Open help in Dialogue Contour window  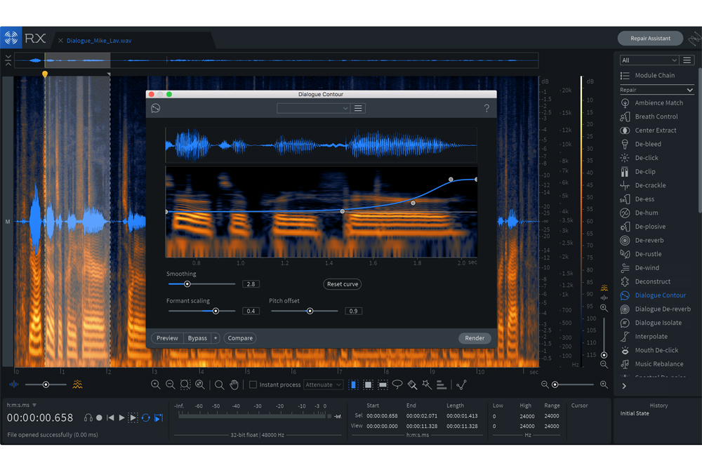click(486, 108)
